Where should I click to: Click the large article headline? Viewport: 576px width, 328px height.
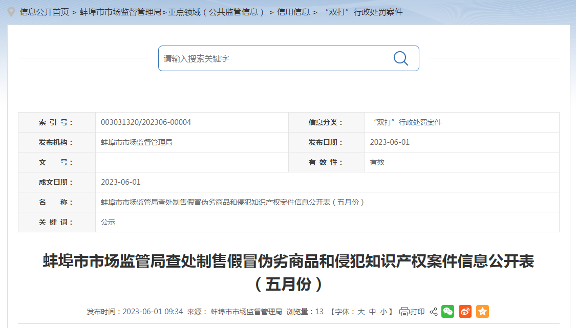(288, 272)
